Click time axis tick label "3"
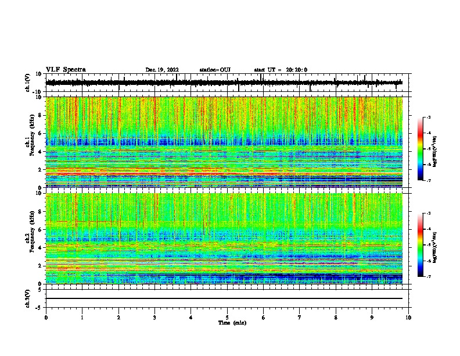 pos(154,318)
